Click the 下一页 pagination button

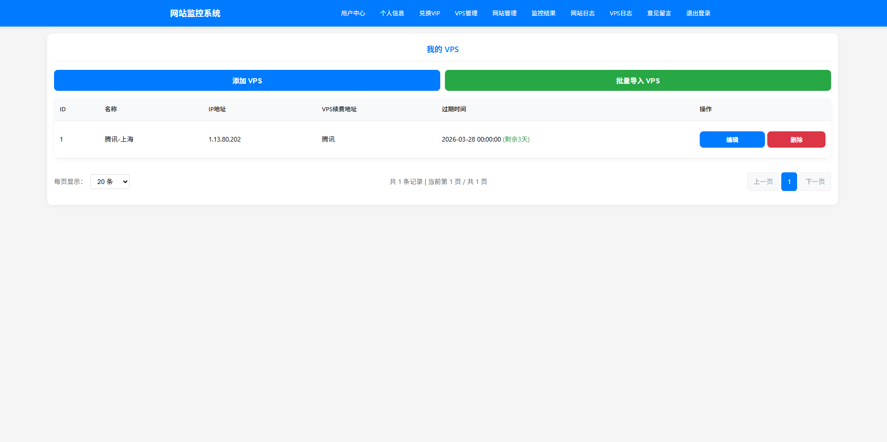(x=815, y=182)
